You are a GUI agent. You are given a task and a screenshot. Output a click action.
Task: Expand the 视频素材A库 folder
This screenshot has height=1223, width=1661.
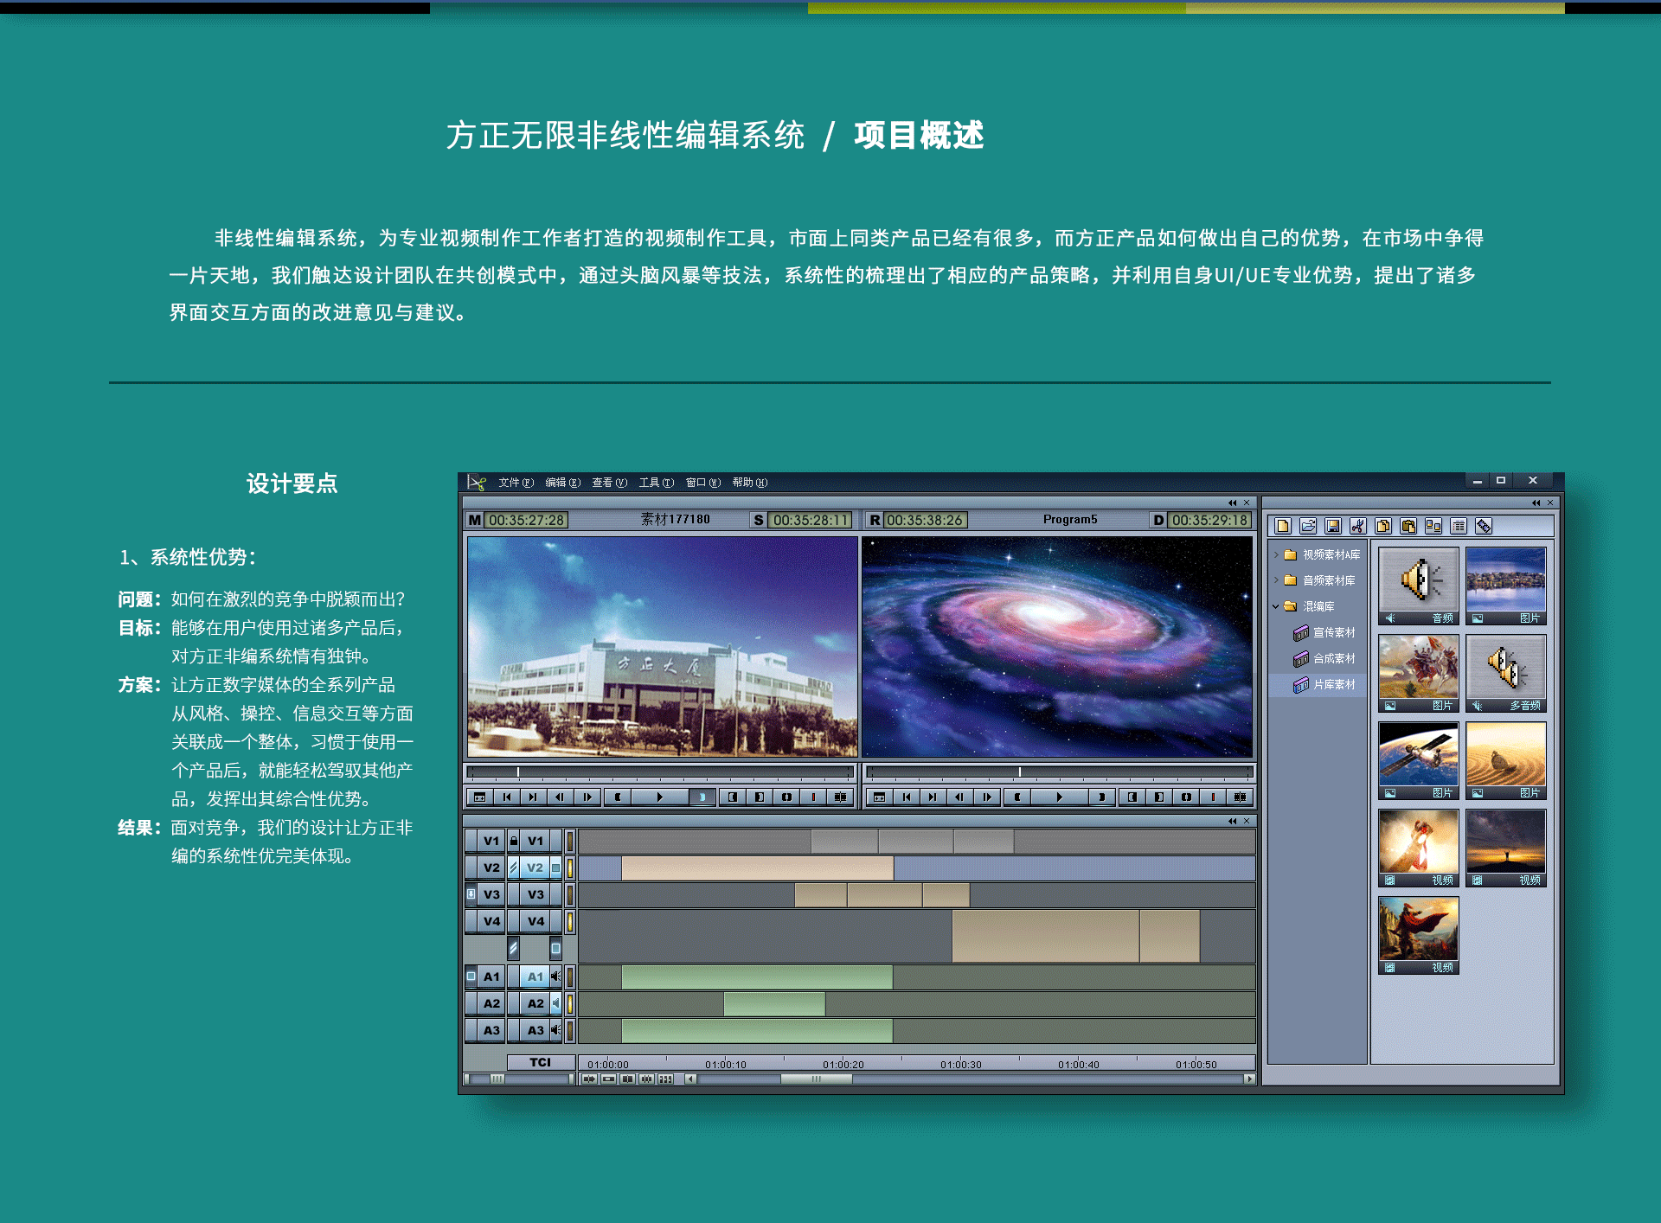coord(1276,554)
